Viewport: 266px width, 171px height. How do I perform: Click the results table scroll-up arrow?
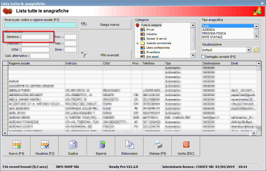[259, 63]
